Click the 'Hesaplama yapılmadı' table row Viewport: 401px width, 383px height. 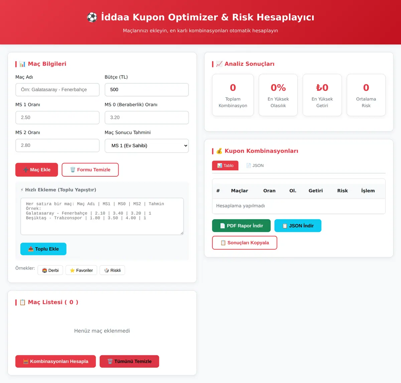click(x=299, y=206)
